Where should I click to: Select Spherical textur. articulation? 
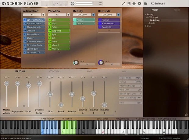tap(34, 20)
